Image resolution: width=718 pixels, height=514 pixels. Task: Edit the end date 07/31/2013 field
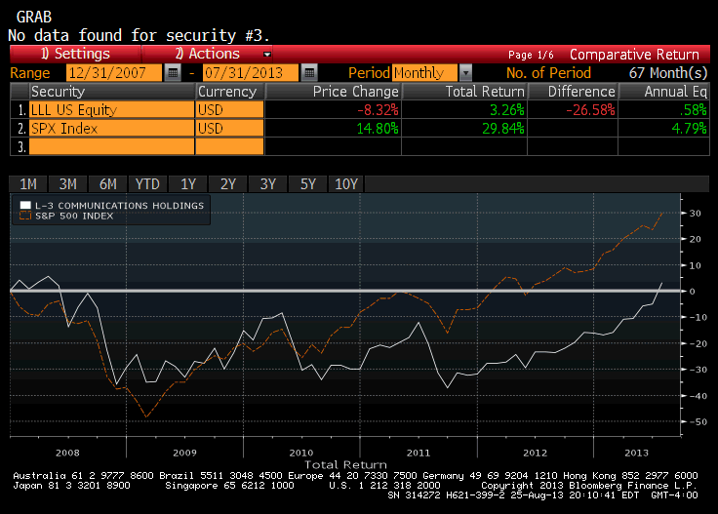[x=251, y=73]
